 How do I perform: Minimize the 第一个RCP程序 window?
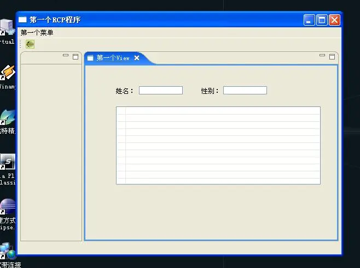[x=309, y=20]
